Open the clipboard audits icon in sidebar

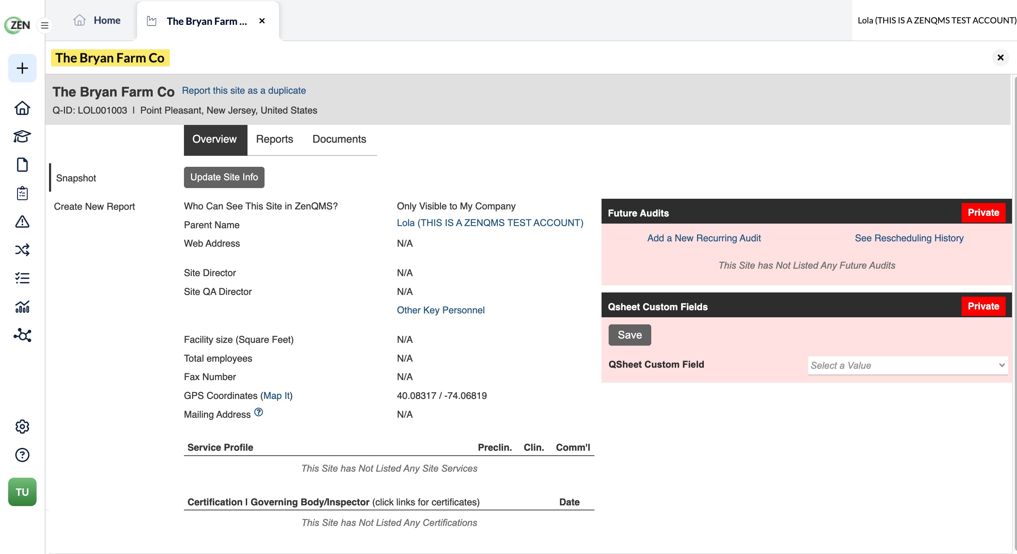coord(22,193)
